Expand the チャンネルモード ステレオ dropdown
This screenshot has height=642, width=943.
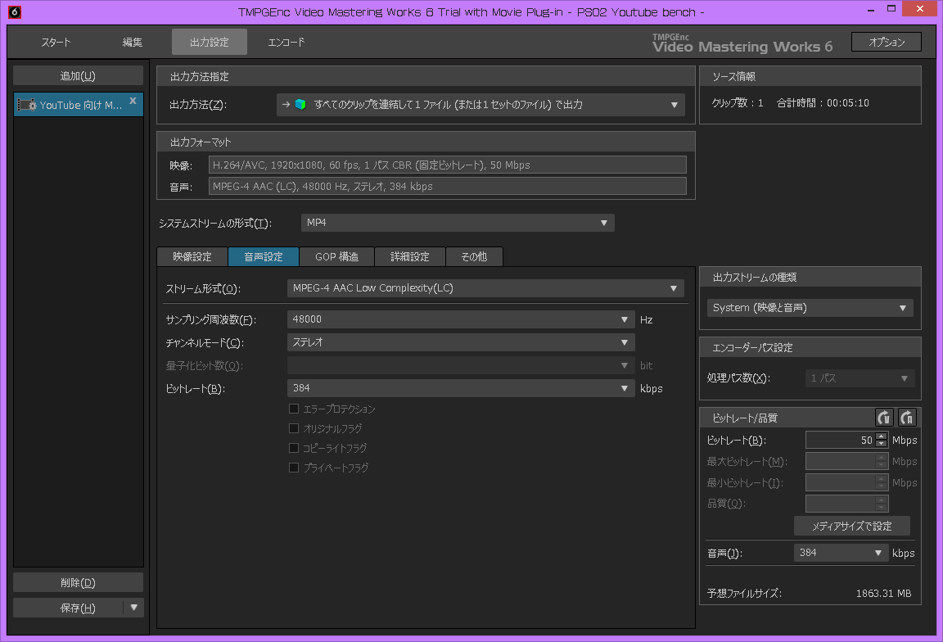coord(461,342)
